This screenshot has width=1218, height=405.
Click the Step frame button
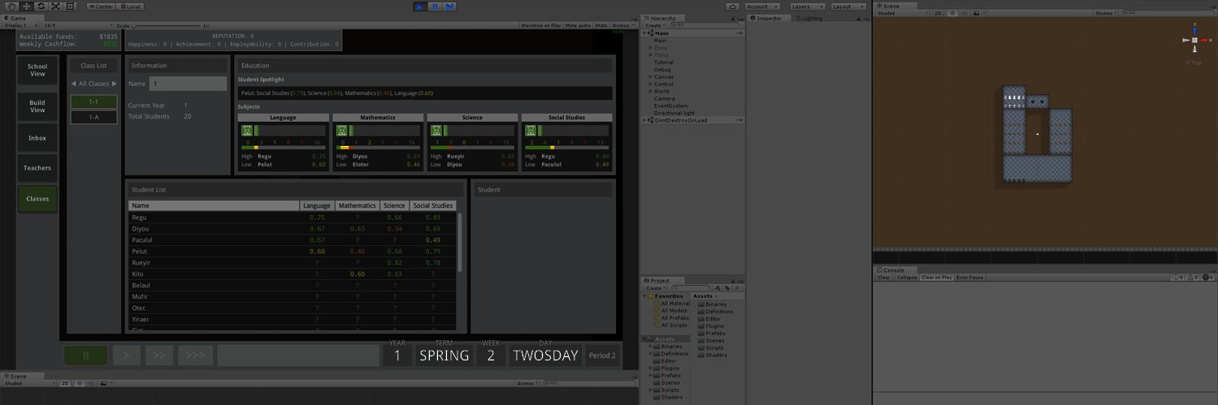click(x=449, y=6)
